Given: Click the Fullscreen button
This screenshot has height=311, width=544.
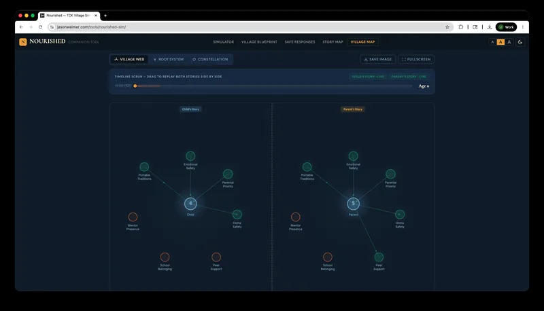Looking at the screenshot, I should pos(416,59).
